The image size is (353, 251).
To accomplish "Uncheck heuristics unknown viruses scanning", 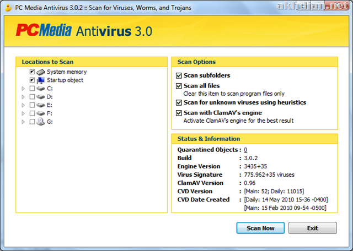I will pyautogui.click(x=179, y=102).
